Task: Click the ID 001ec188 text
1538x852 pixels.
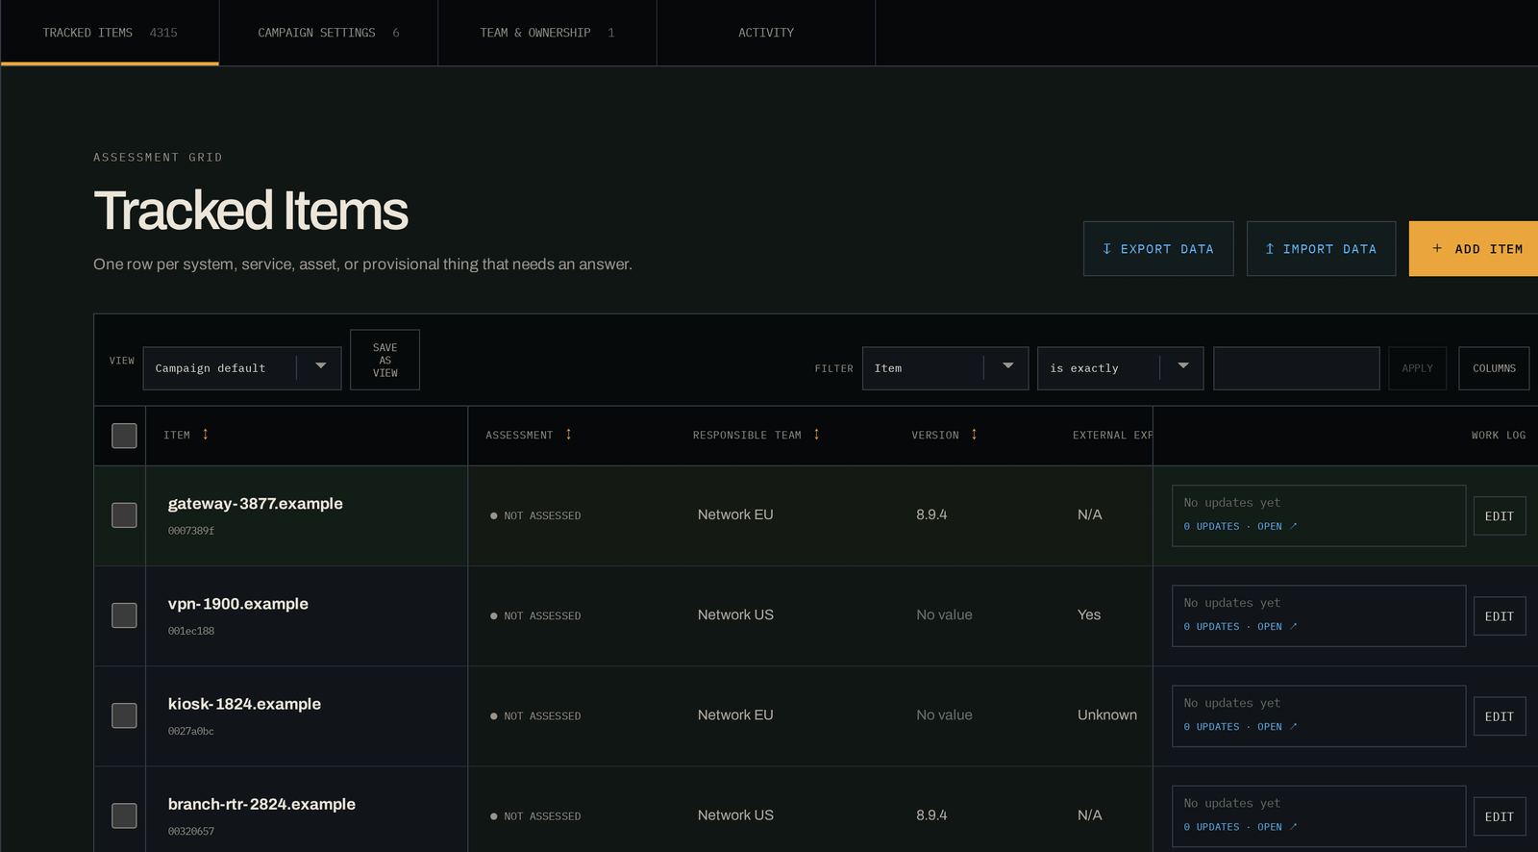Action: coord(191,631)
